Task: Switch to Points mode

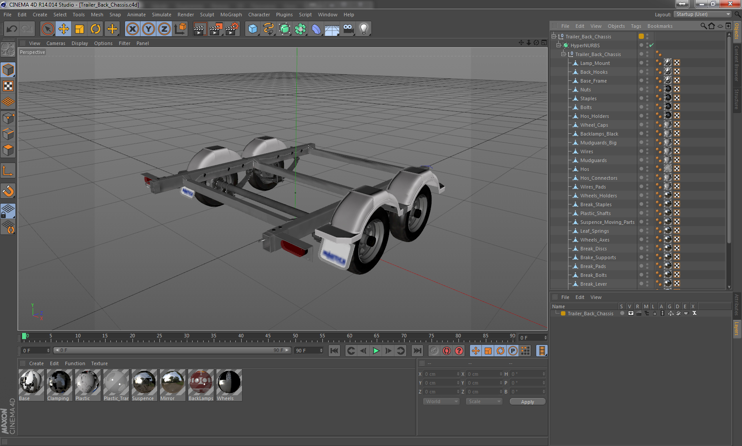Action: click(x=8, y=118)
